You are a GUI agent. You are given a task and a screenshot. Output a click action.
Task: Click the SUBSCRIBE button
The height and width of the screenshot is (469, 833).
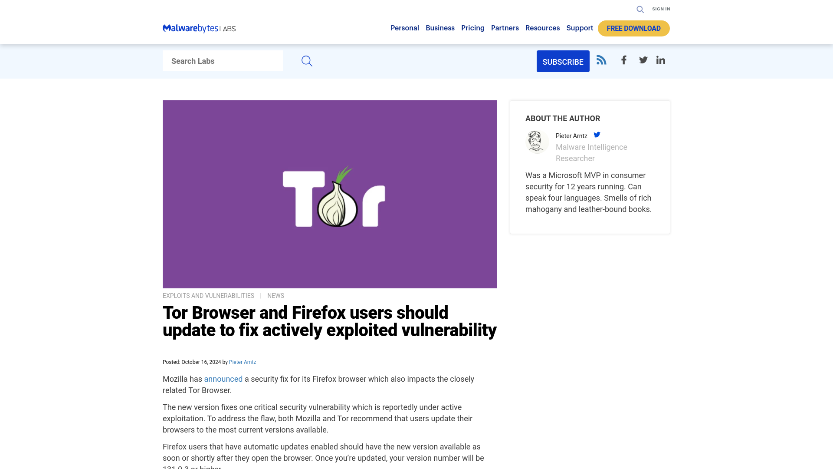[x=563, y=61]
